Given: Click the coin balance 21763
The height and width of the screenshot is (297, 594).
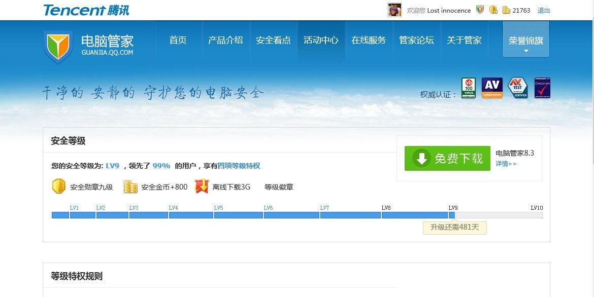Looking at the screenshot, I should [x=521, y=11].
